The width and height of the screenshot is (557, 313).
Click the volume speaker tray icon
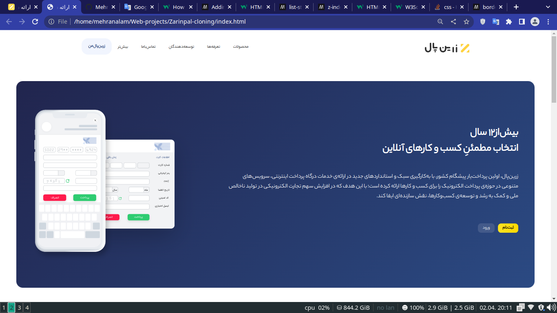551,308
